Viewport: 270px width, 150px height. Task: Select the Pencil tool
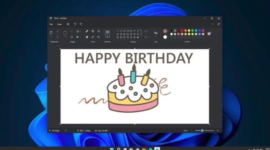(87, 31)
